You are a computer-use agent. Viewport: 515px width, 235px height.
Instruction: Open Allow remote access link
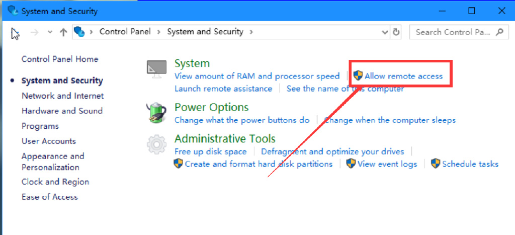[x=403, y=76]
